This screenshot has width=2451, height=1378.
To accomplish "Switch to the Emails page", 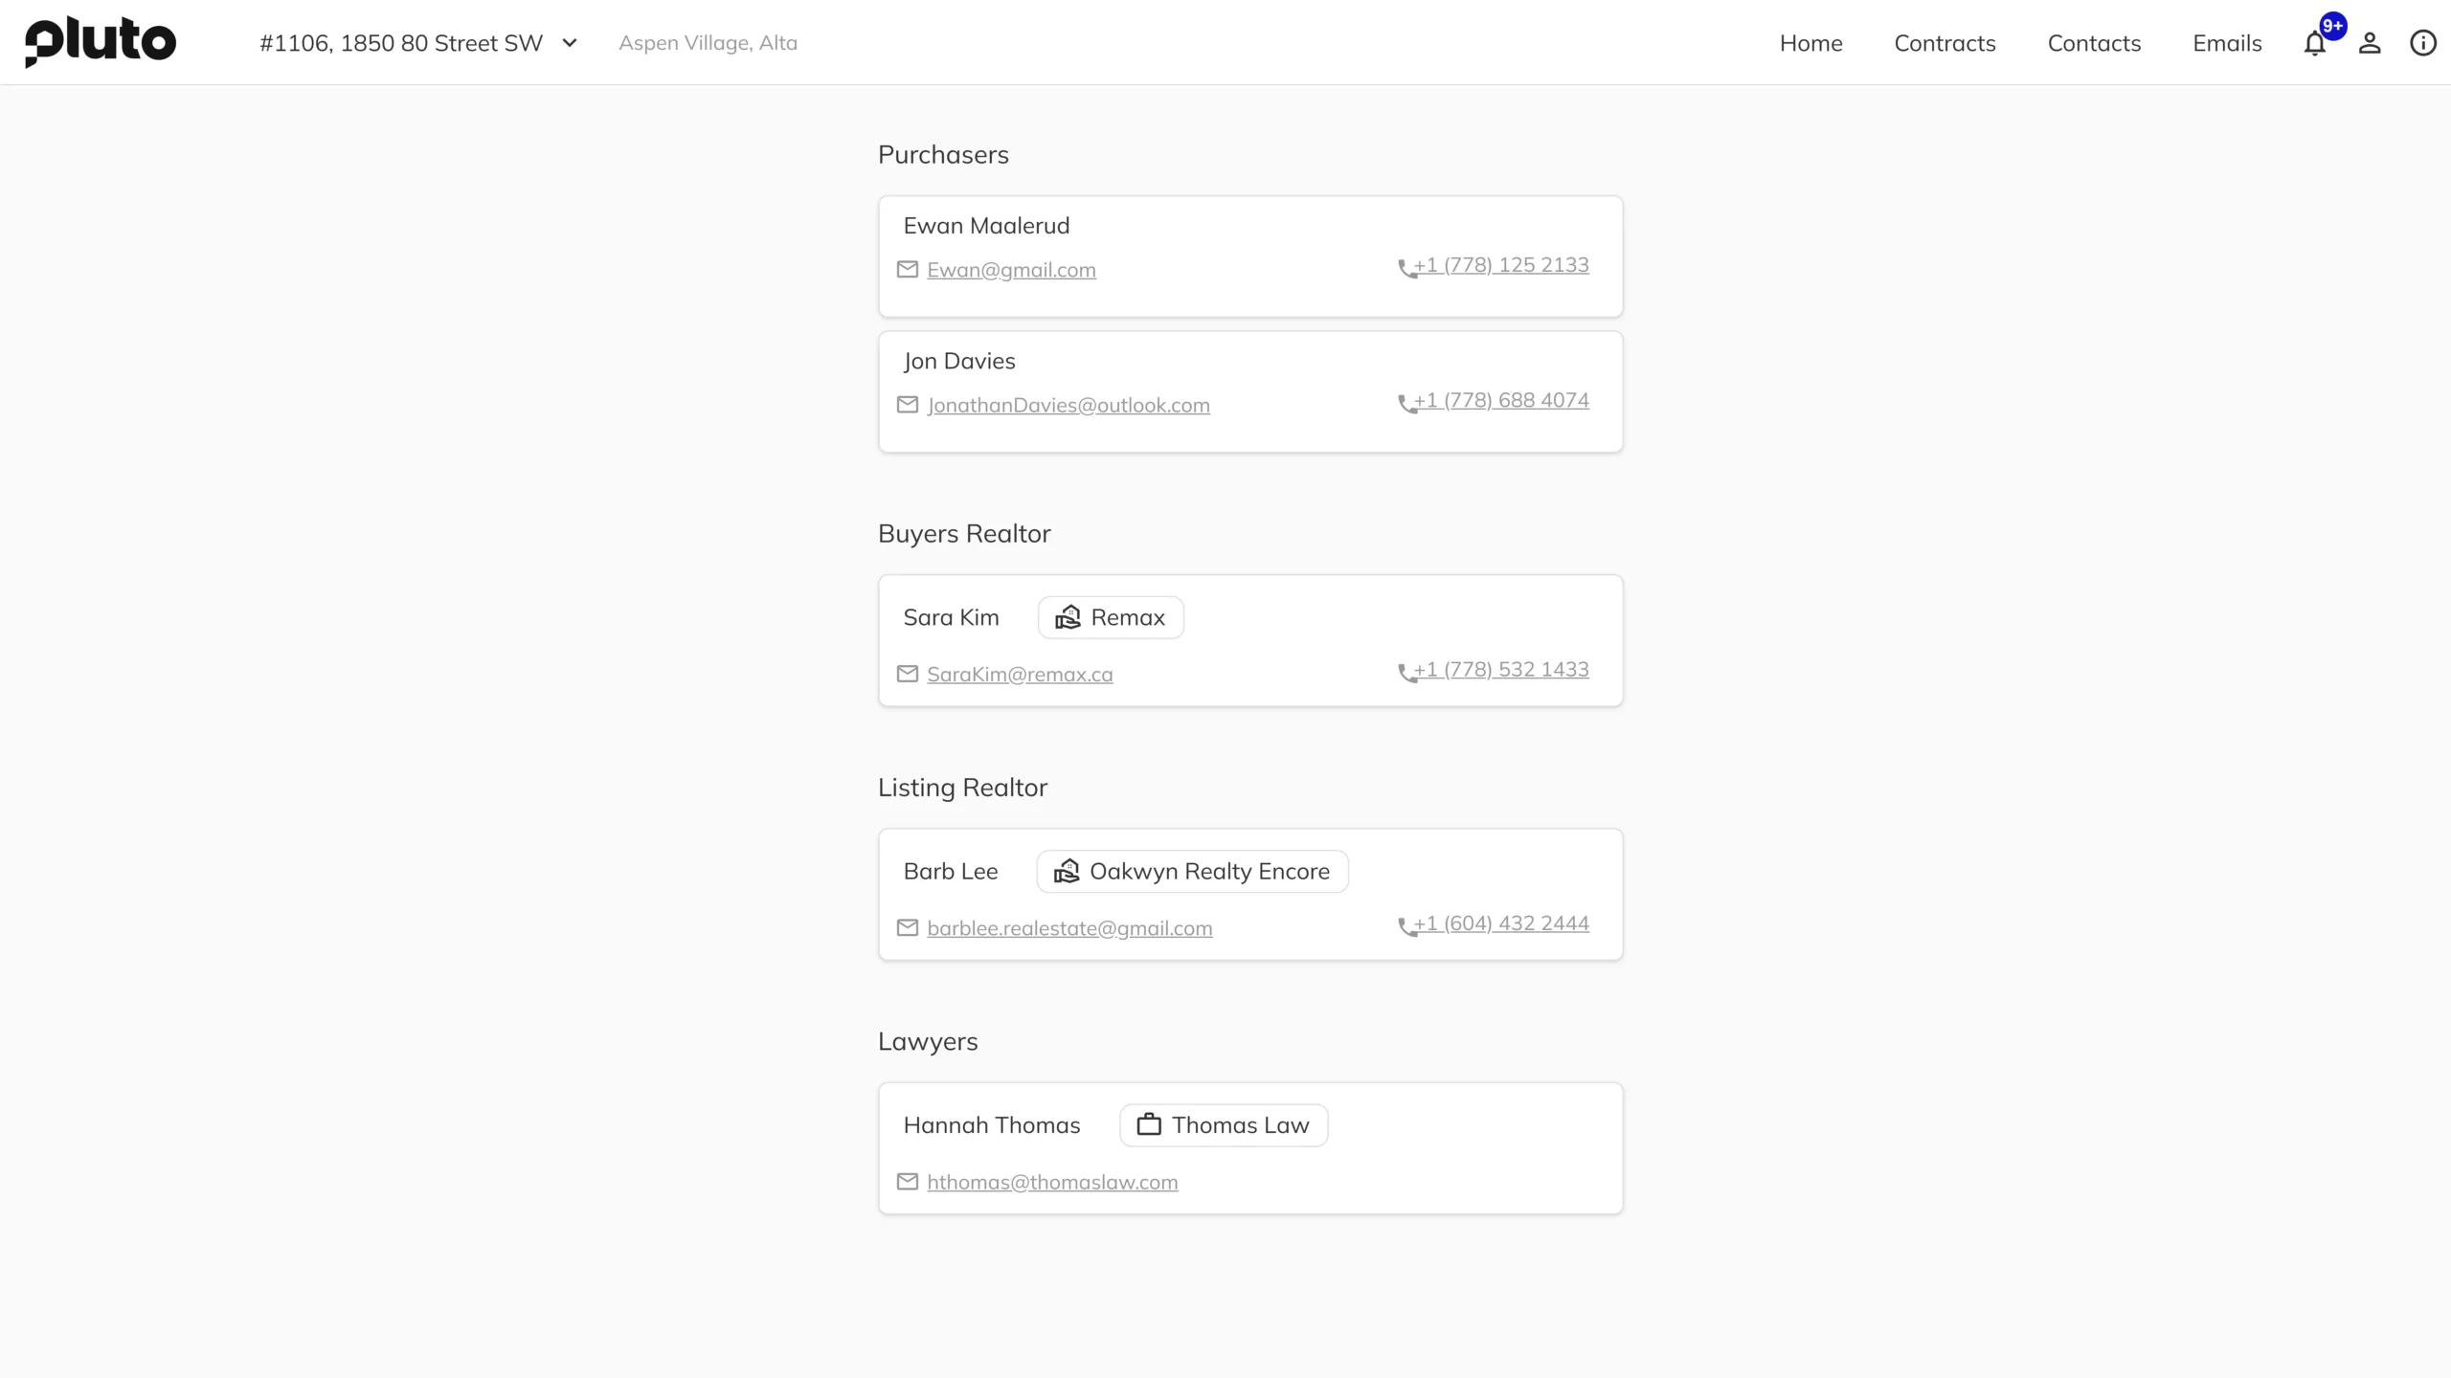I will 2227,43.
